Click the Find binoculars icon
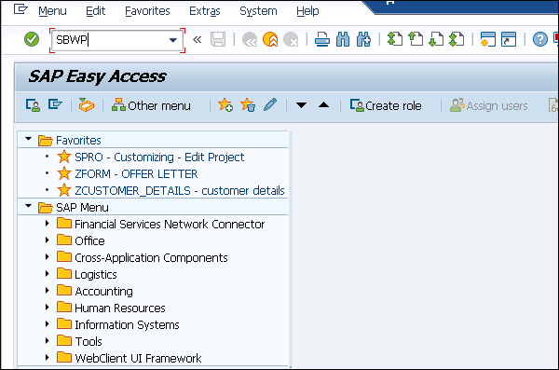 (343, 39)
